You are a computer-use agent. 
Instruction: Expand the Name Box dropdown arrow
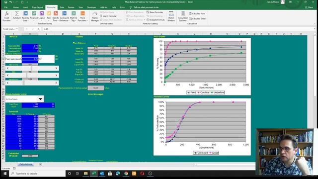[17, 29]
